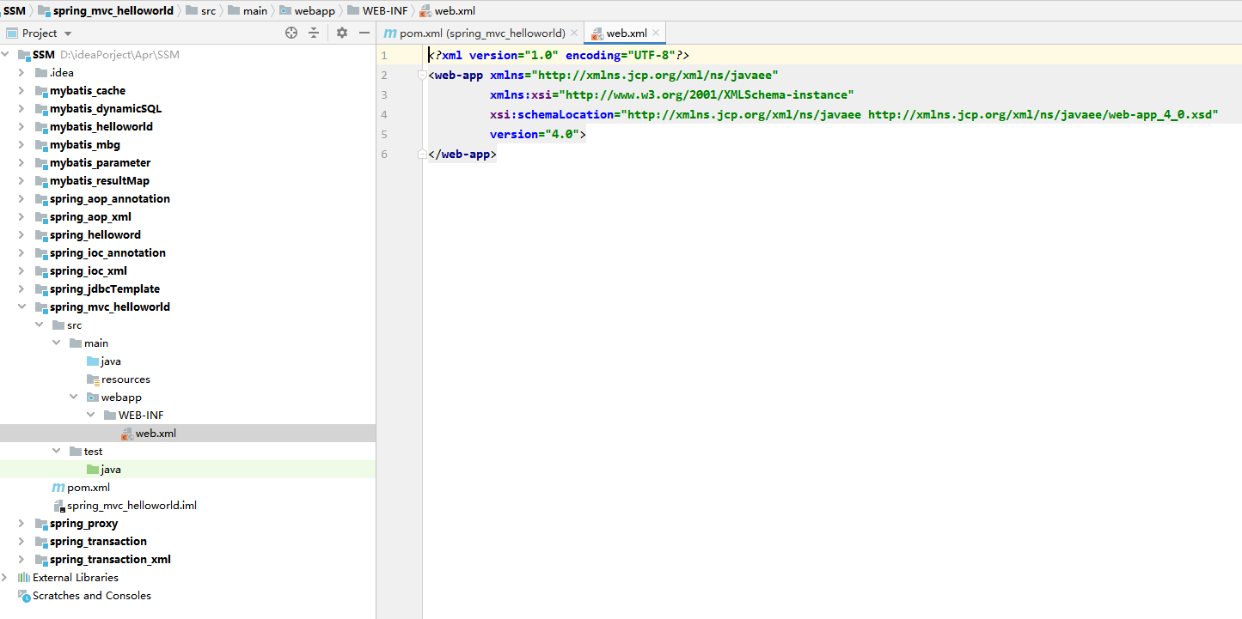Click the xmlns:xsi attribute on line 3
Image resolution: width=1242 pixels, height=619 pixels.
pos(672,95)
